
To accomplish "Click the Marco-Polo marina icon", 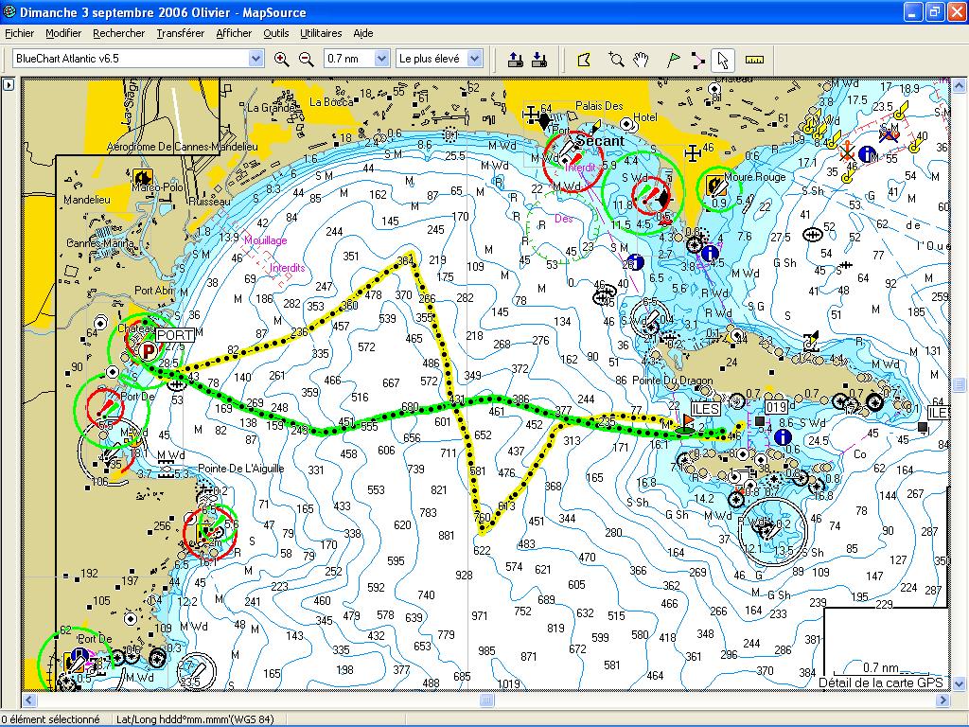I will coord(143,178).
